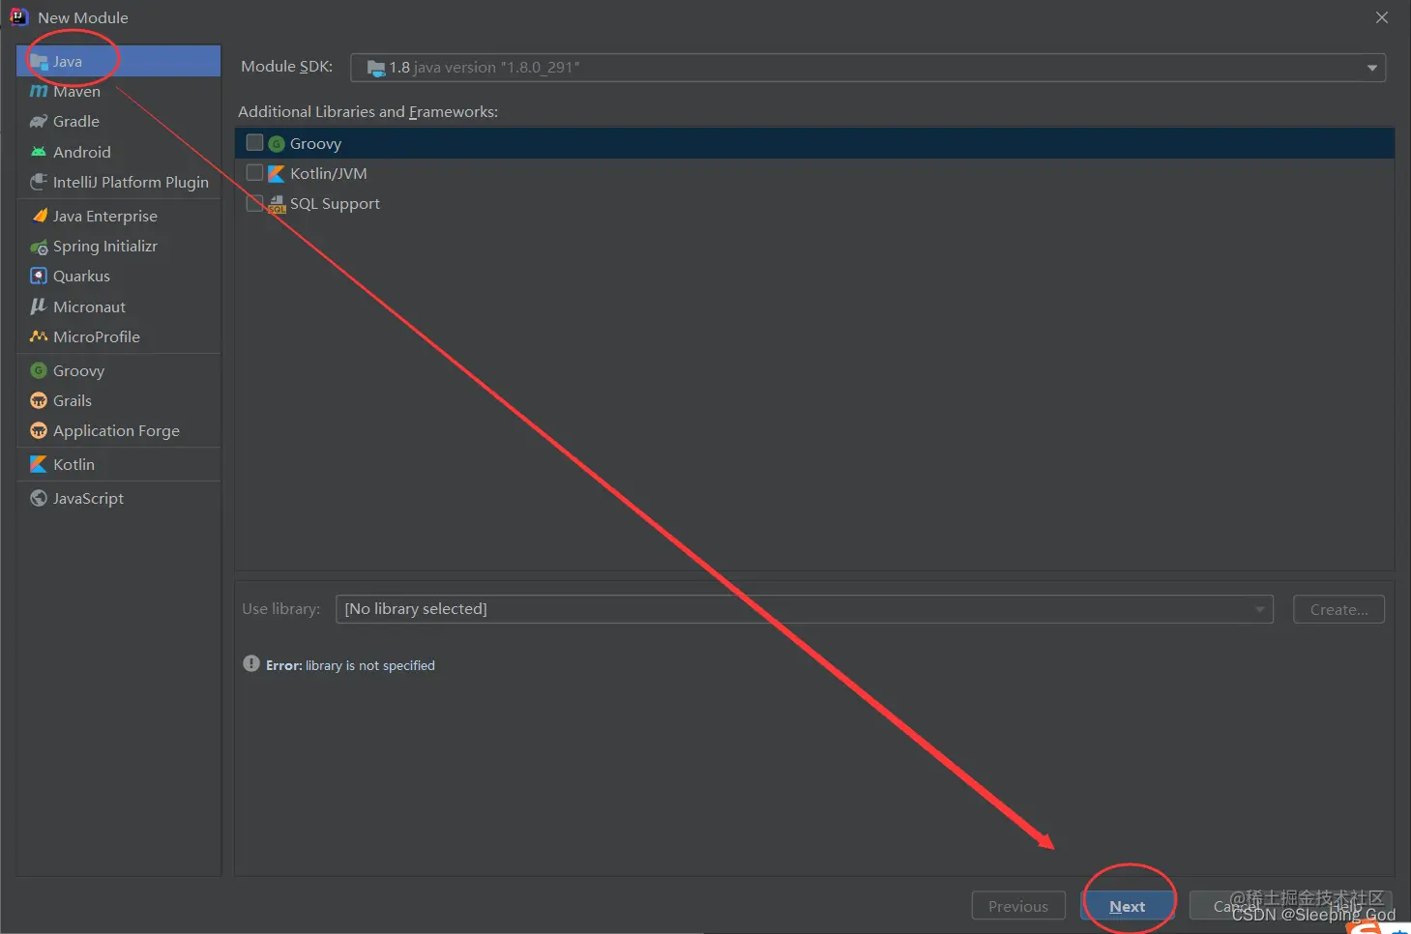This screenshot has height=934, width=1411.
Task: Select Spring Initializr module type
Action: (119, 247)
